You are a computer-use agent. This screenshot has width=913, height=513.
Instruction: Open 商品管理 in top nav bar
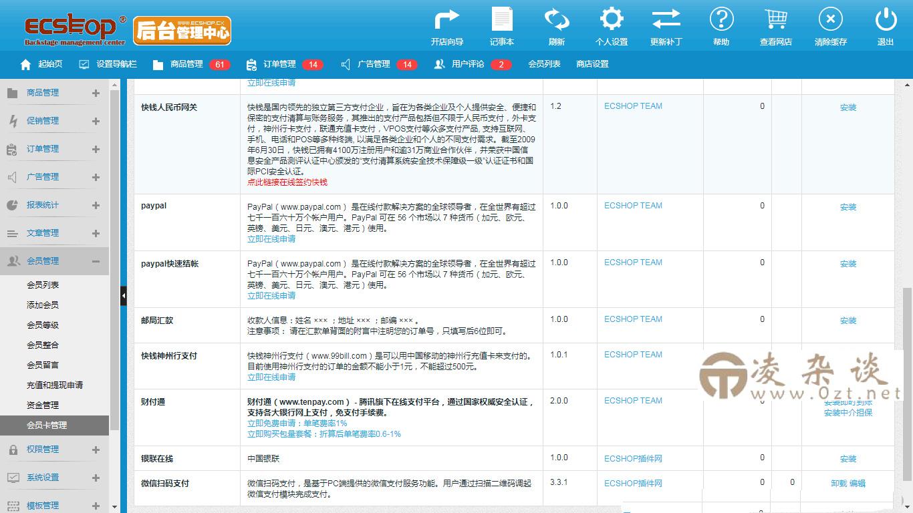point(178,64)
